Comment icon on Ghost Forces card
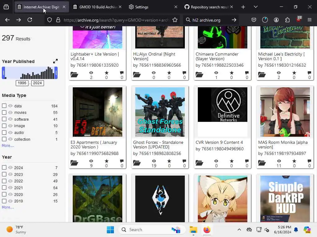This screenshot has width=317, height=237. 184,161
